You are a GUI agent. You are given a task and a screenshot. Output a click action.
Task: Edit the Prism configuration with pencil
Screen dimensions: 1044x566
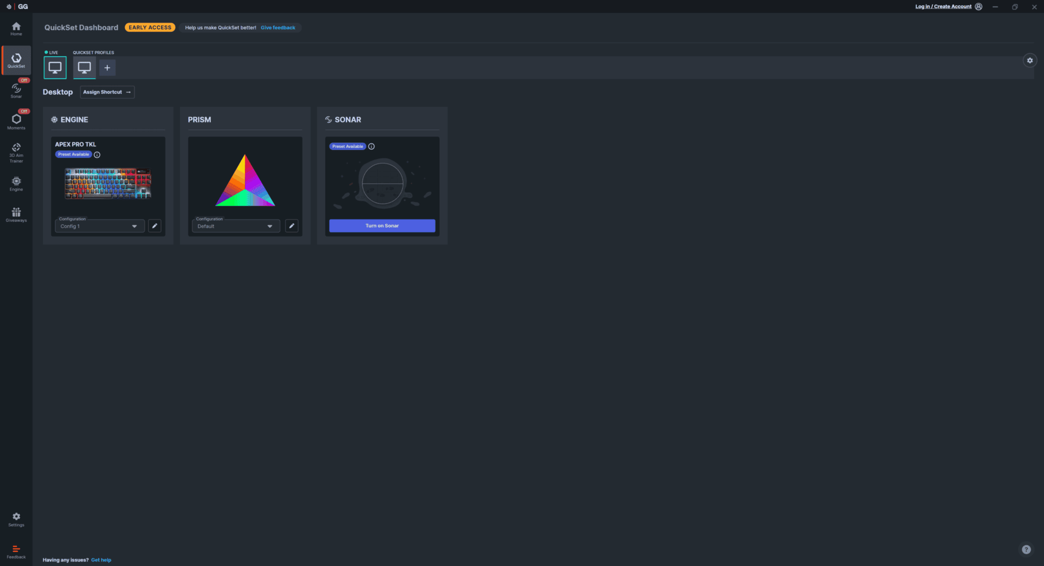[x=292, y=226]
